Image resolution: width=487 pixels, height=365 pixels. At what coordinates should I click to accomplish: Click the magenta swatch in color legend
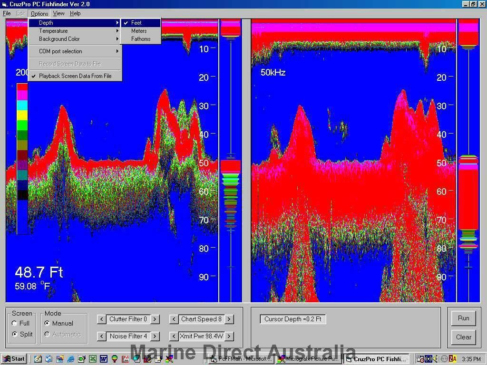[22, 95]
